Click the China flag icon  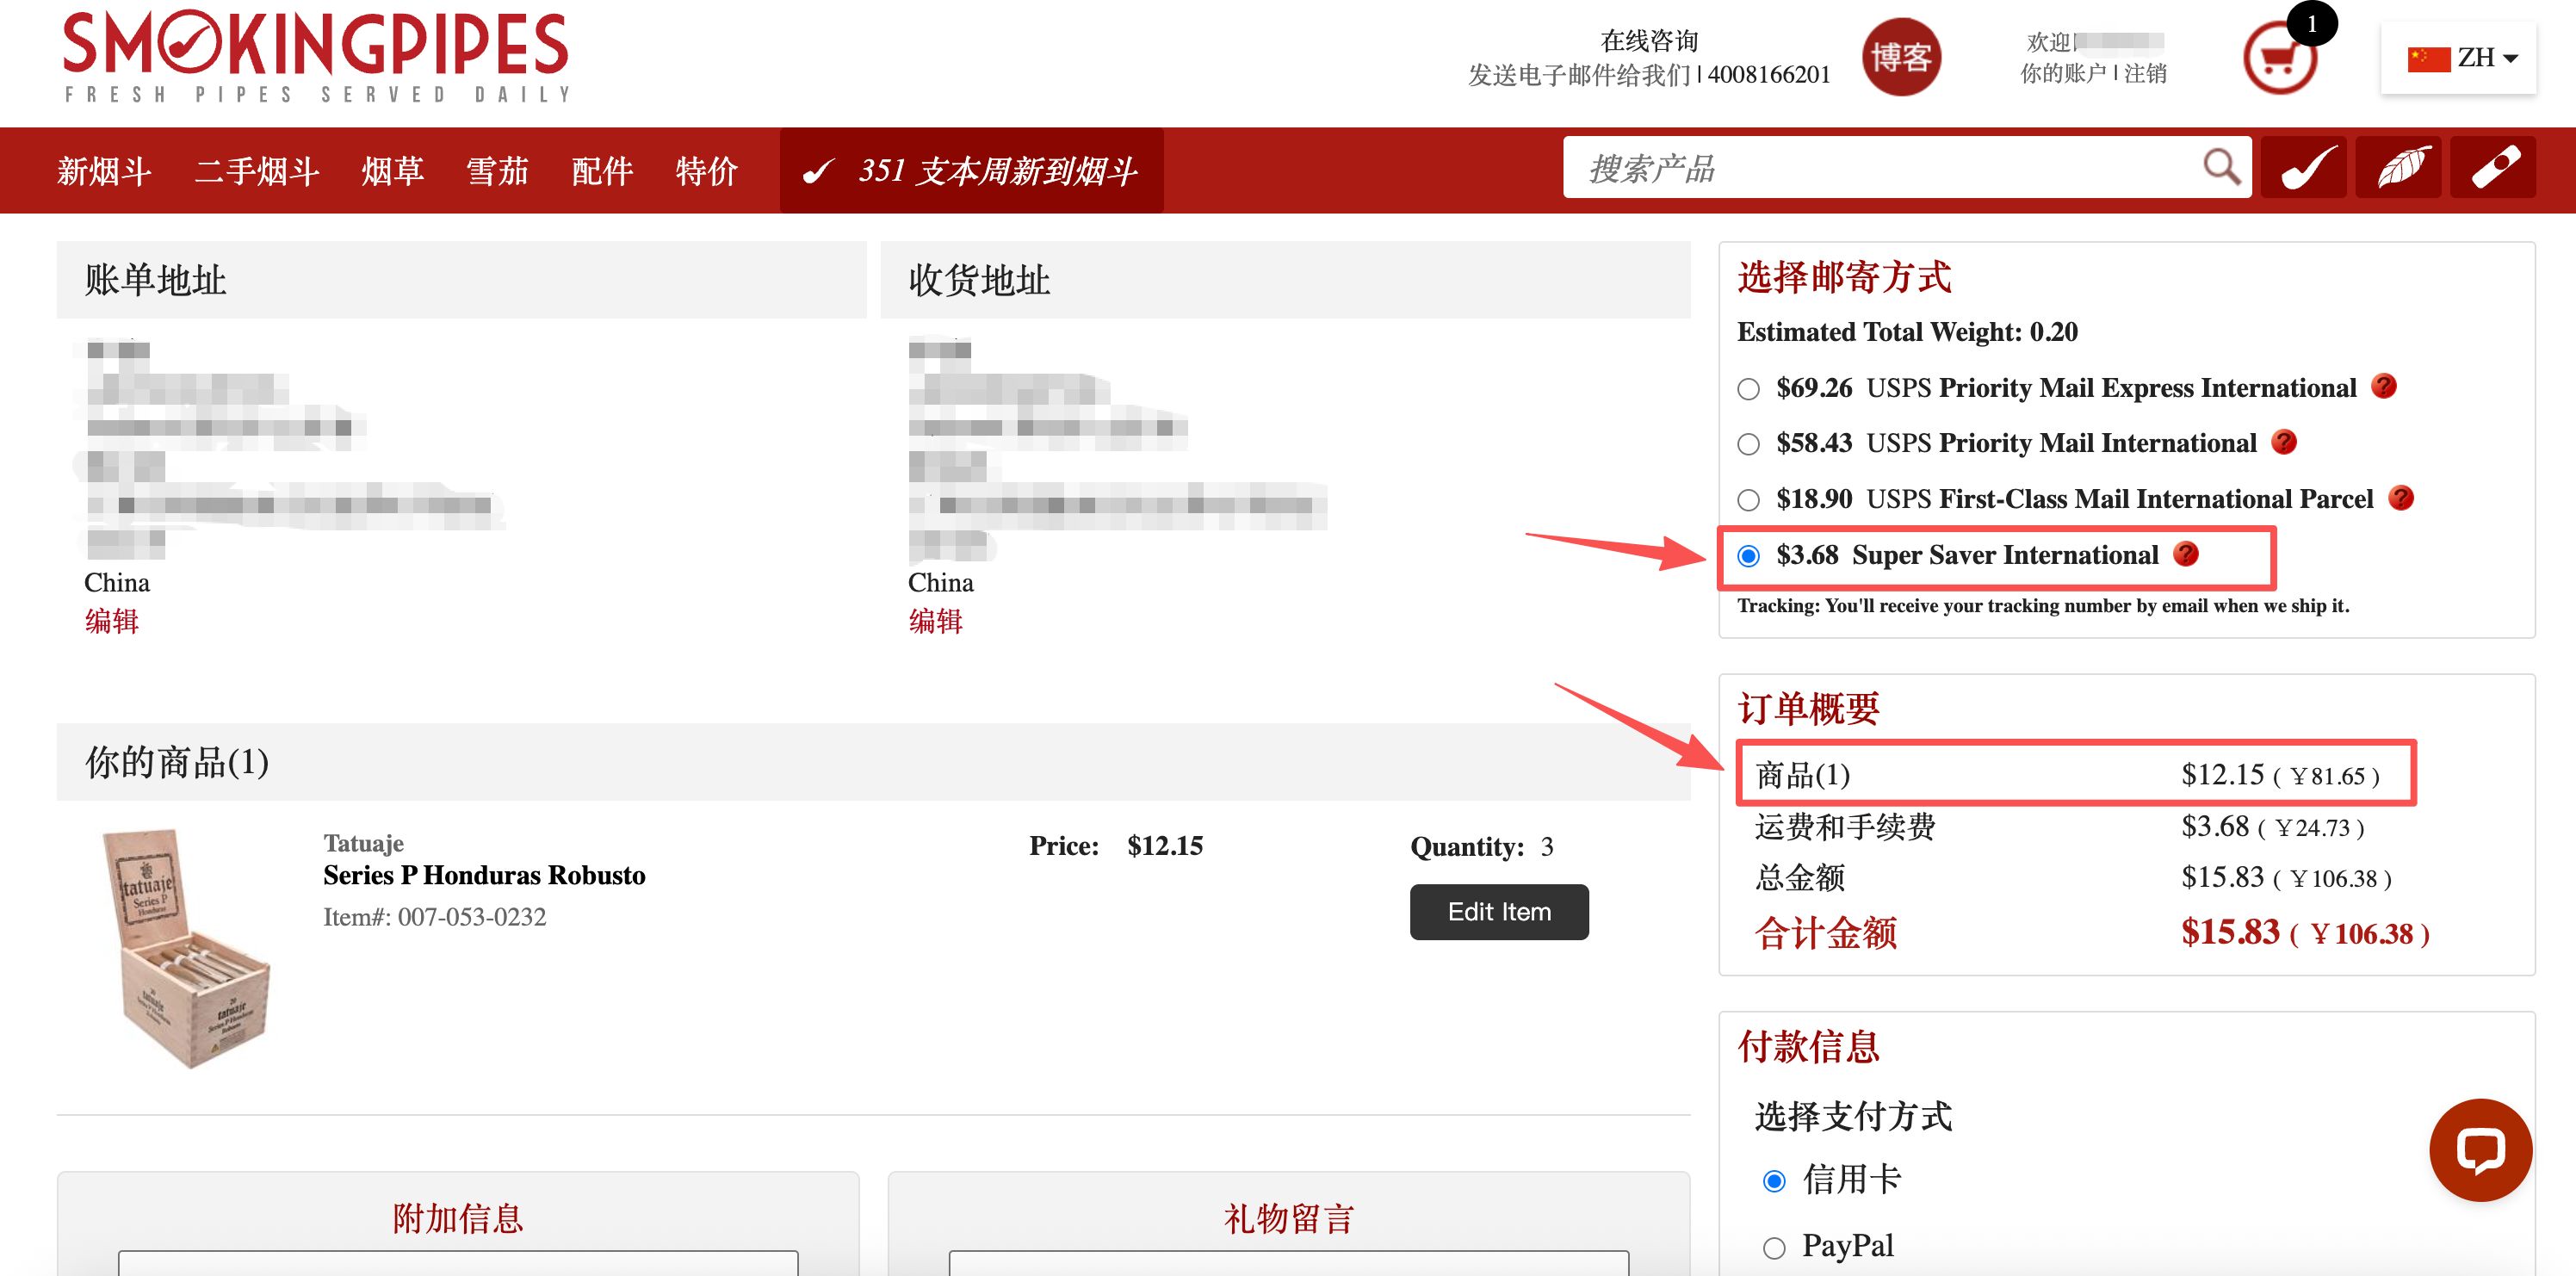pyautogui.click(x=2428, y=58)
